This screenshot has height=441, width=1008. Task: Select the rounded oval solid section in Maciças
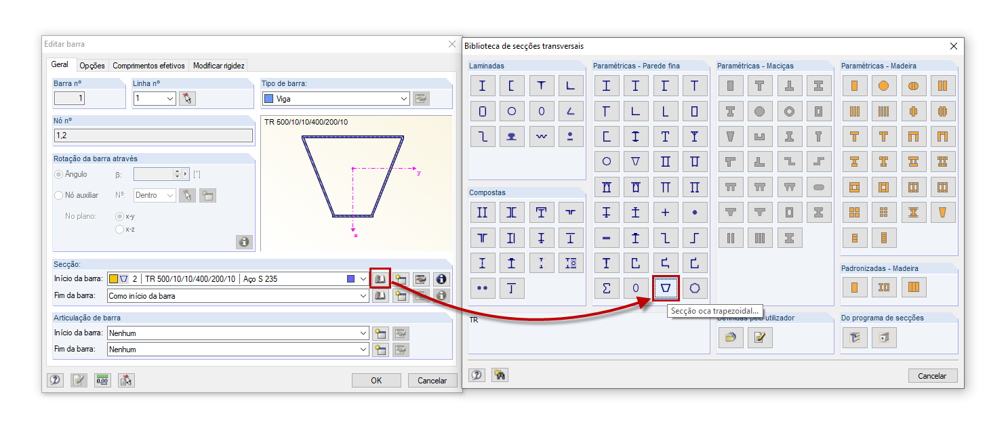pyautogui.click(x=819, y=186)
